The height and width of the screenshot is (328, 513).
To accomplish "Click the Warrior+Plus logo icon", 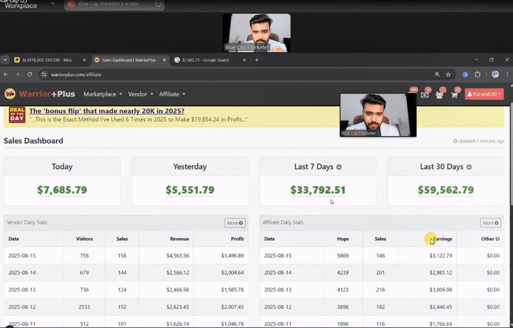I will [10, 94].
